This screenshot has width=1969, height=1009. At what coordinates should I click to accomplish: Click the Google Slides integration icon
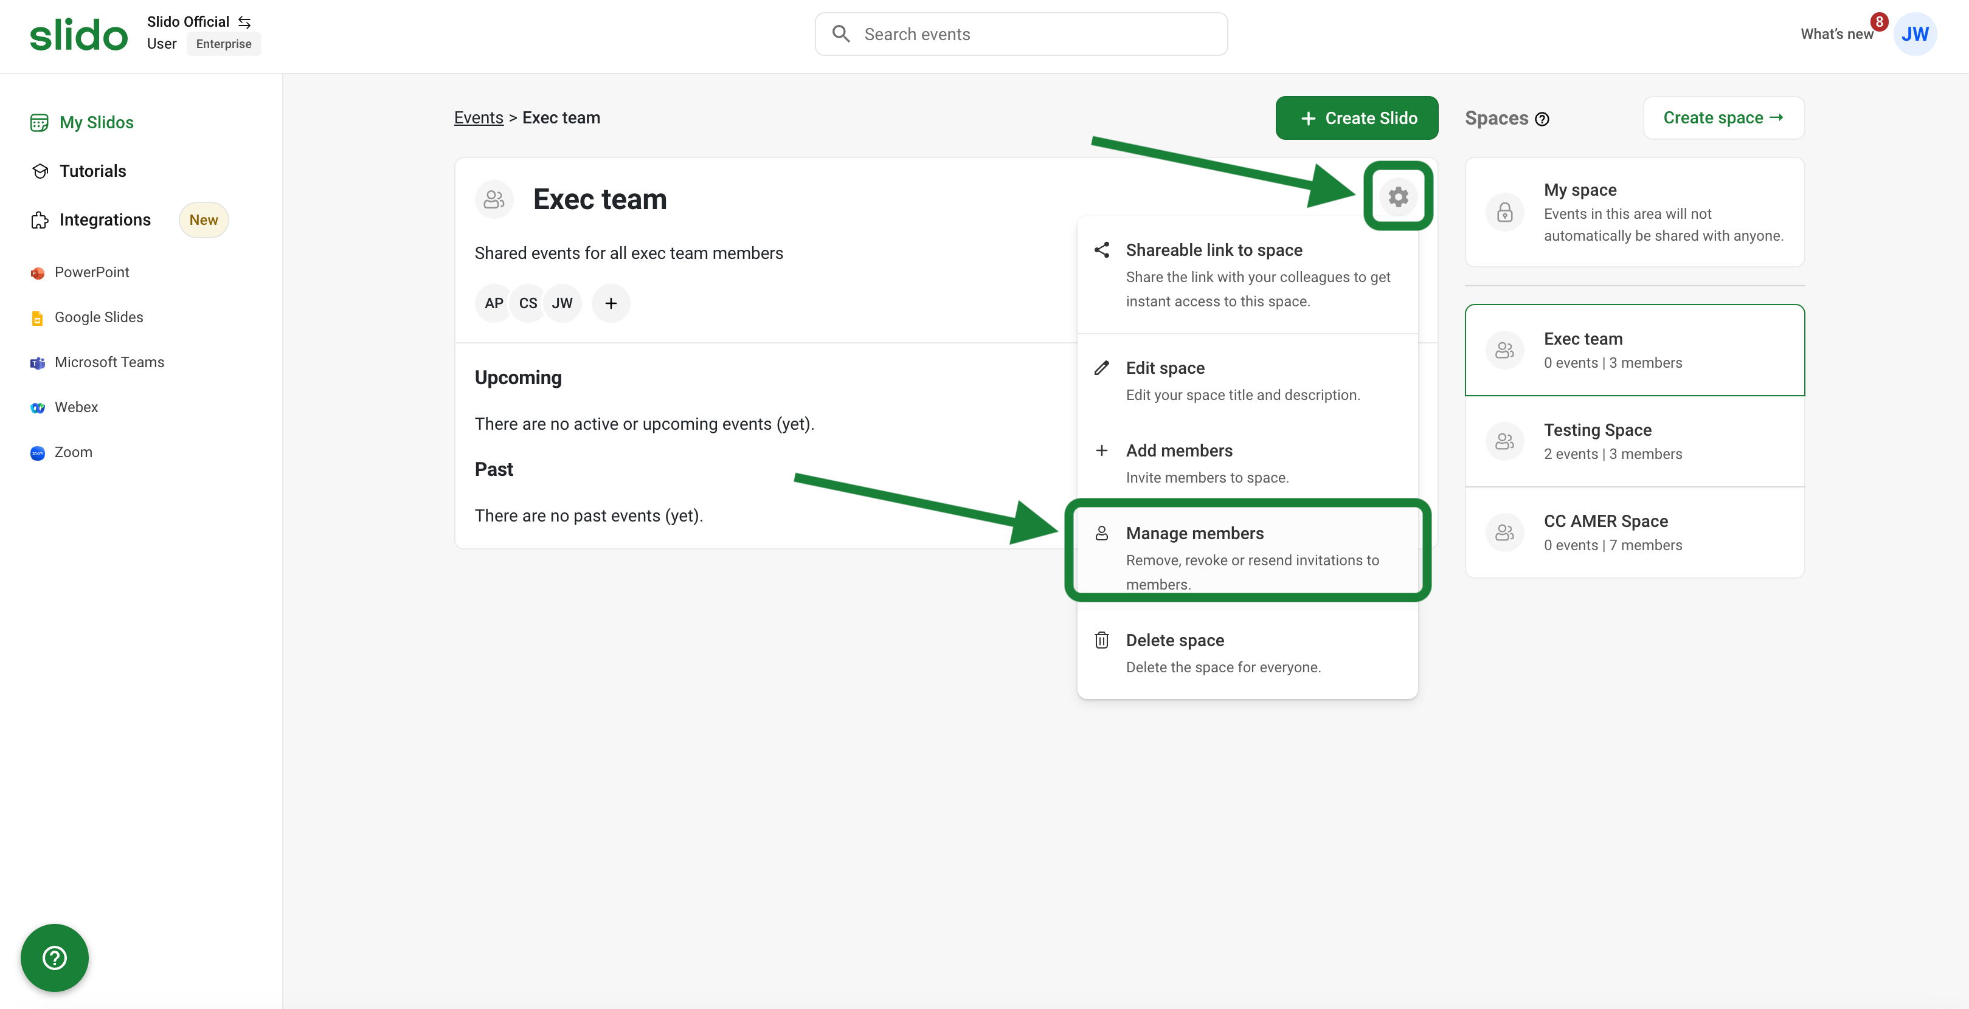[x=38, y=318]
